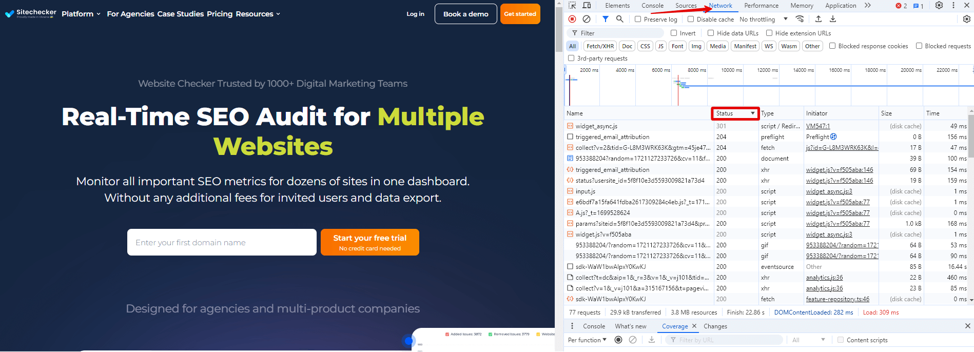Export coverage data download icon

[652, 340]
